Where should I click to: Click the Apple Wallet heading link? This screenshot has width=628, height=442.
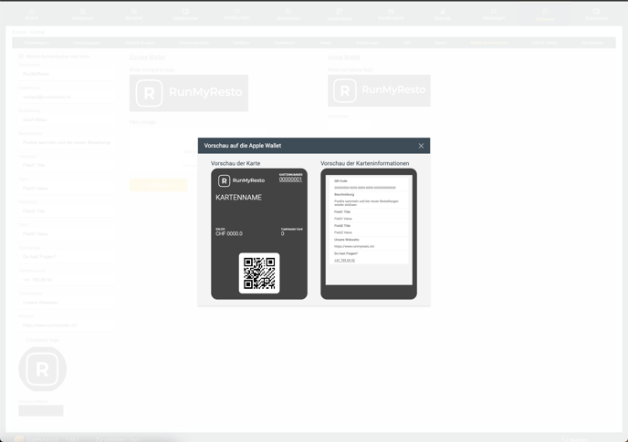coord(343,57)
